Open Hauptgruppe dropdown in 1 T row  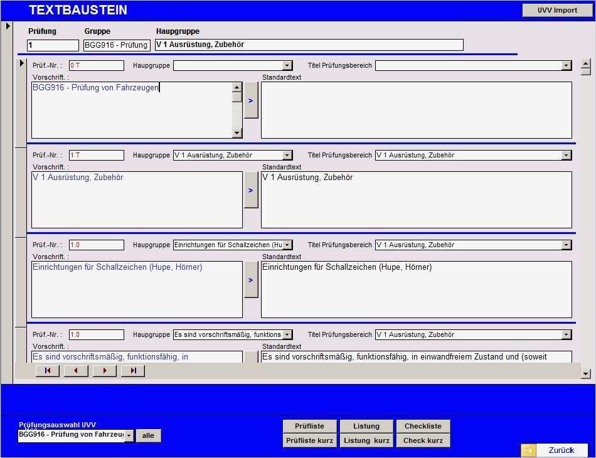(x=288, y=155)
